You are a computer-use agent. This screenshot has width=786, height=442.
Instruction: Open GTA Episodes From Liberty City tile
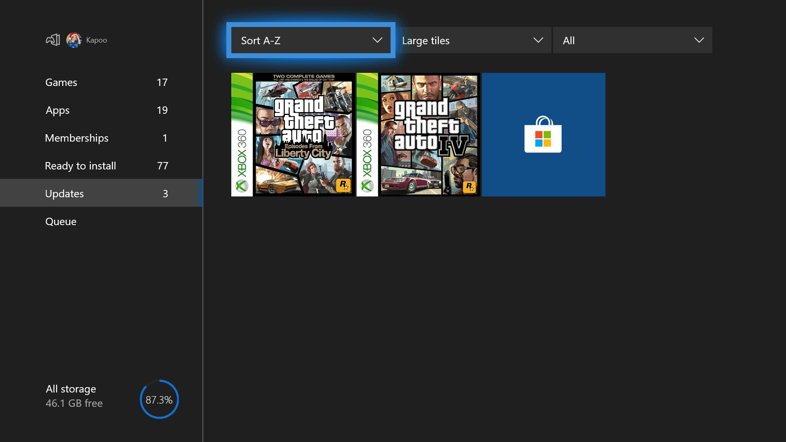point(293,135)
